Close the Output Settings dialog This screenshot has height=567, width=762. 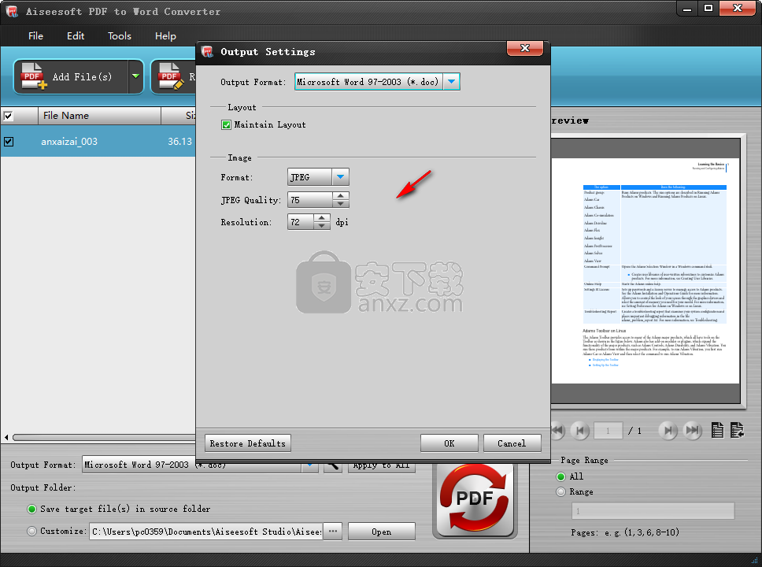point(525,48)
